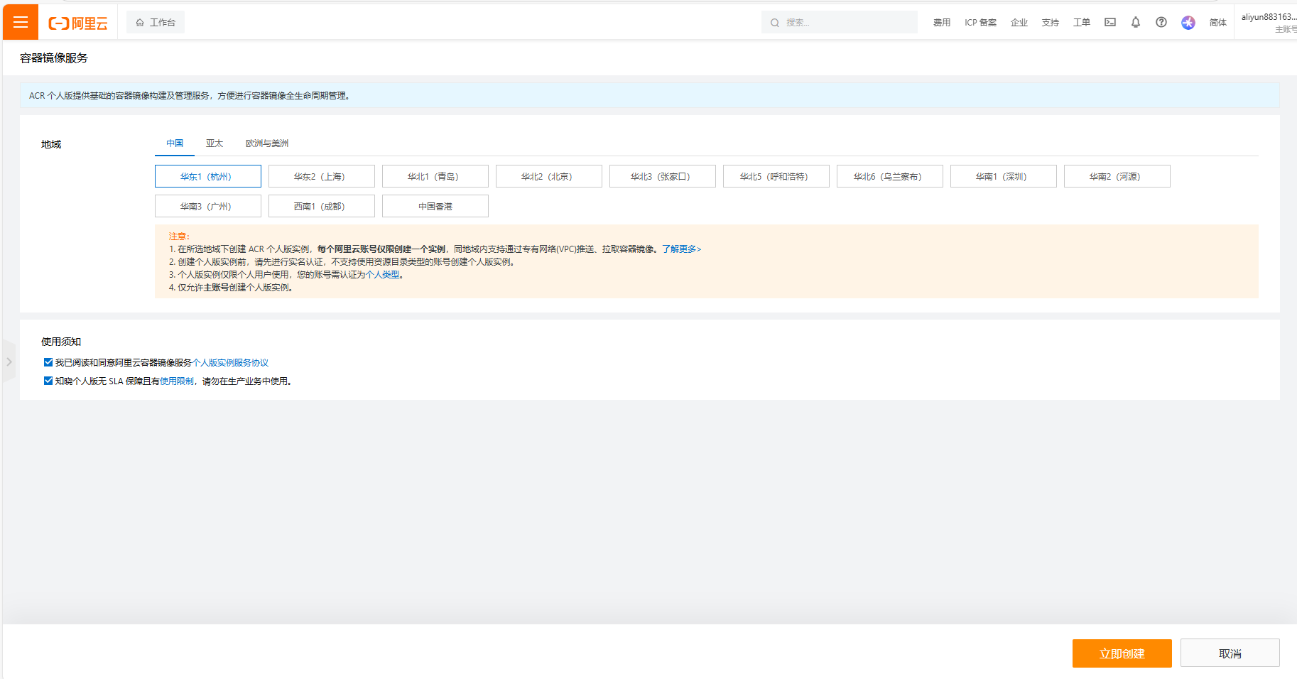
Task: Select region 华北5 (呼和浩特)
Action: 776,176
